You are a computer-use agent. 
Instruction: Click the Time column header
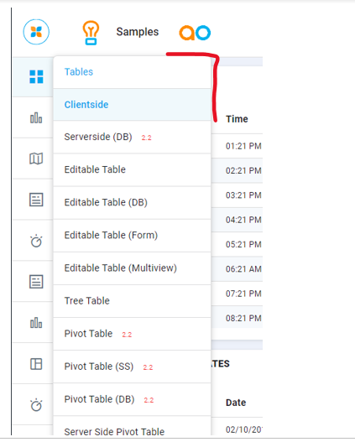tap(237, 119)
